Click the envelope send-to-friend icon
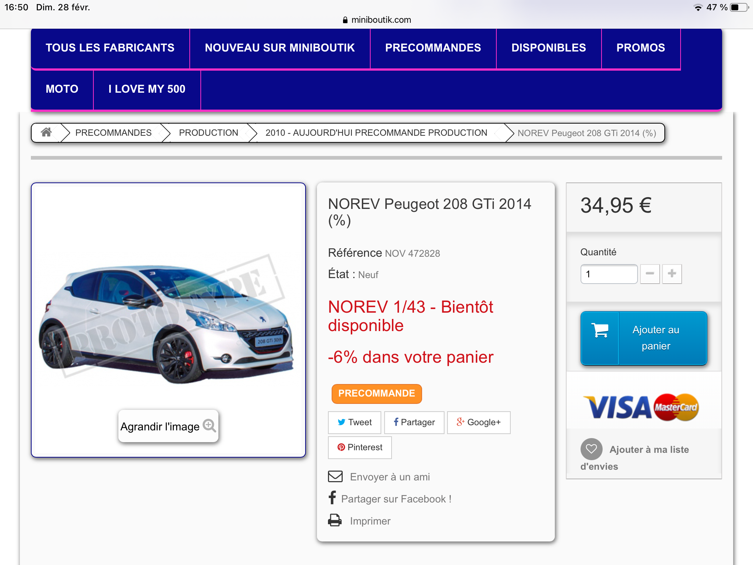Viewport: 753px width, 565px height. (x=335, y=476)
